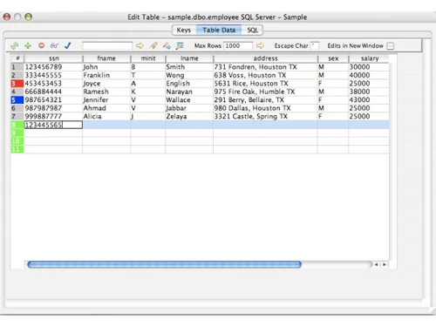The width and height of the screenshot is (436, 327).
Task: Click the arrow next to Max Rows field
Action: [x=260, y=45]
